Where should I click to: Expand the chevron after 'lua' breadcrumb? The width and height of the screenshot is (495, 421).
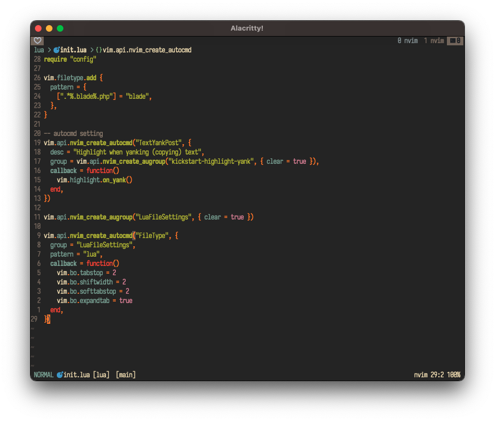(49, 50)
